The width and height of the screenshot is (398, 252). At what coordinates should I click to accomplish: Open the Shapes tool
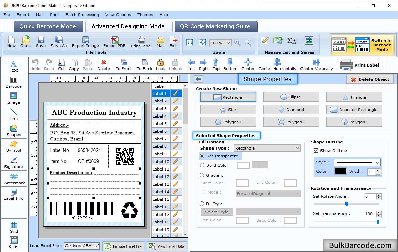[14, 131]
